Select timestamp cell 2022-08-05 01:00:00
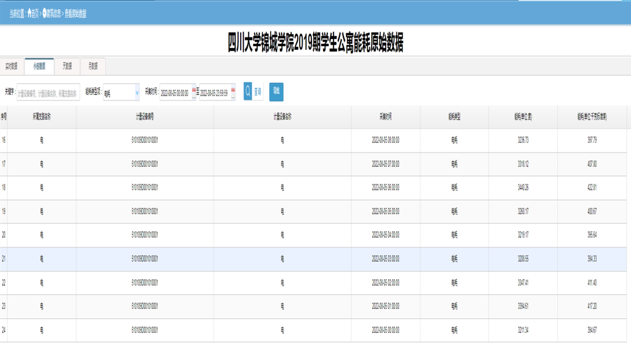631x355 pixels. pyautogui.click(x=386, y=307)
